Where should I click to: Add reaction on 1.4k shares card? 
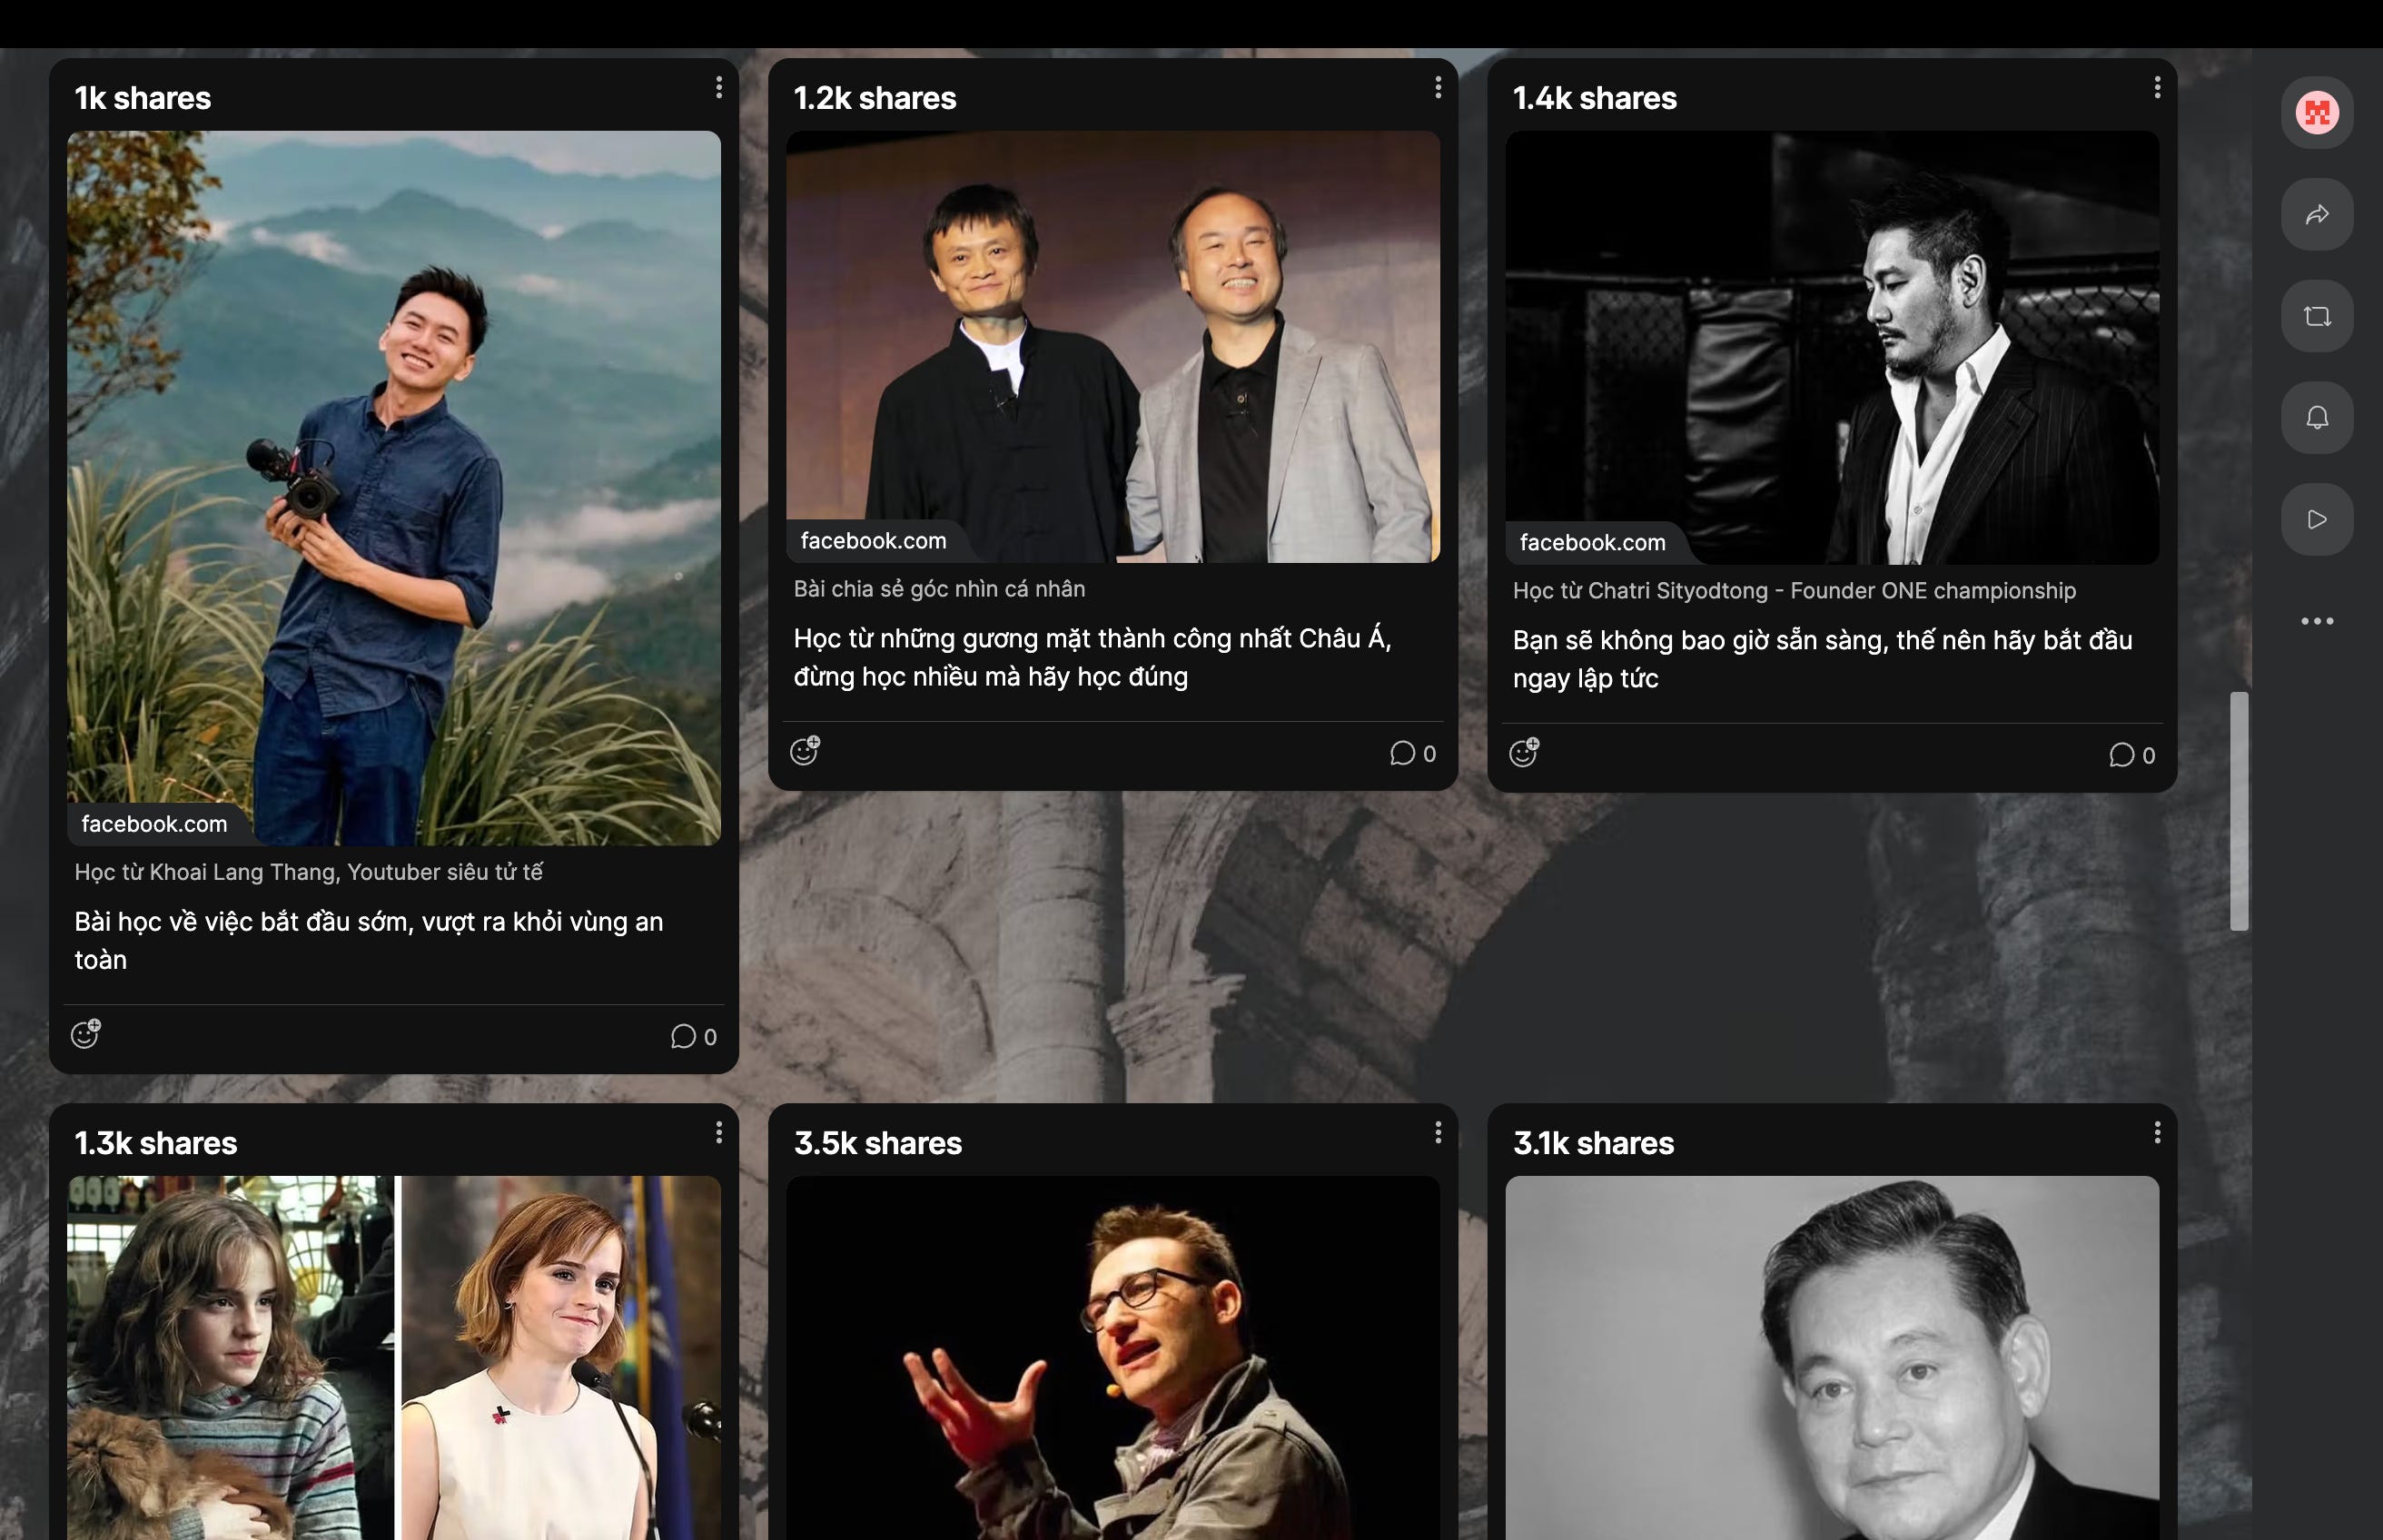[1524, 752]
